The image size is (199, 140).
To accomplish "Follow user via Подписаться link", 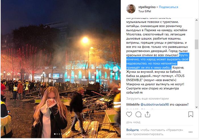I will point(168,7).
